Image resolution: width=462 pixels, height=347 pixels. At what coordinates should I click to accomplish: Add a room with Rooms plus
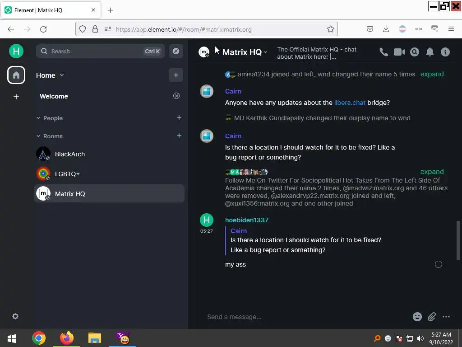179,136
